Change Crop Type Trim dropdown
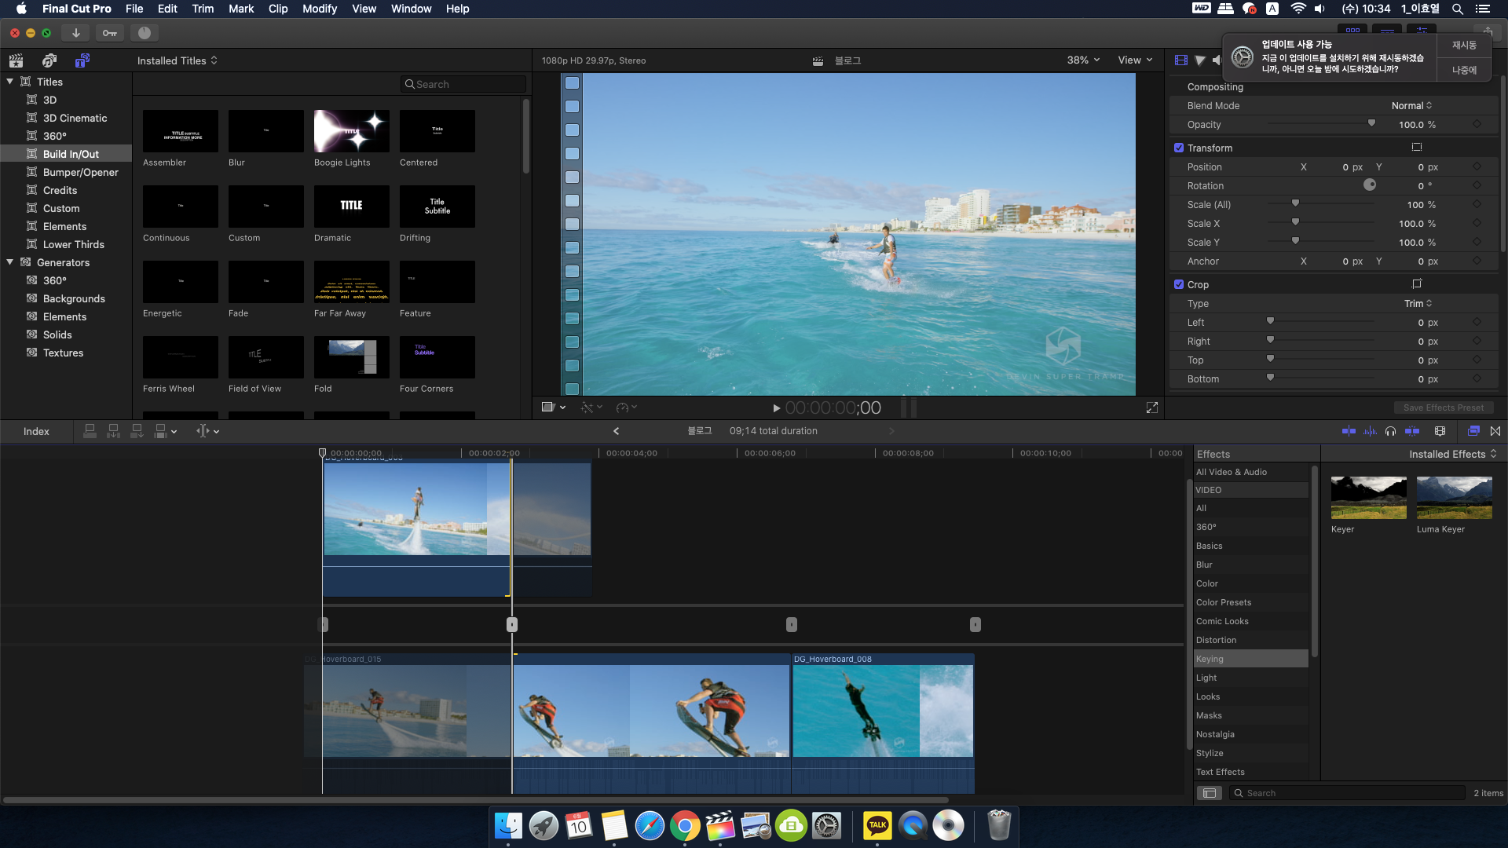The image size is (1508, 848). click(x=1418, y=304)
